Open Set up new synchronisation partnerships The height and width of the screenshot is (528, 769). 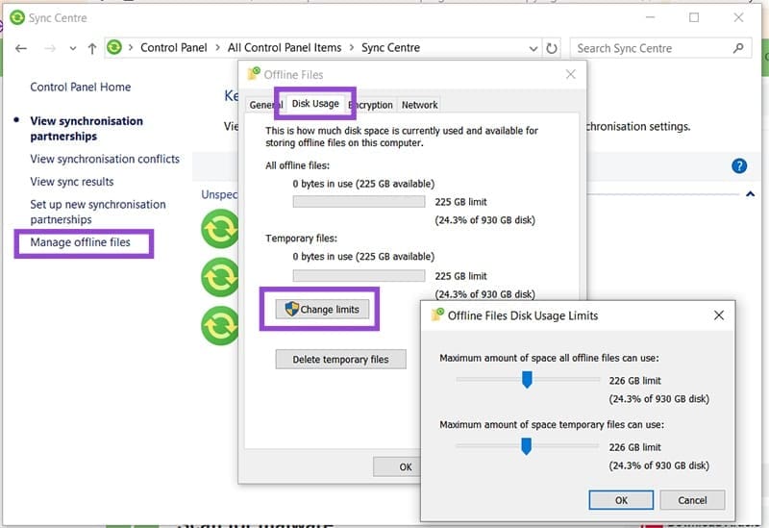[x=98, y=212]
